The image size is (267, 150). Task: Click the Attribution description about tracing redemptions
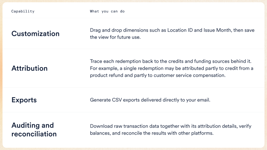pos(172,68)
